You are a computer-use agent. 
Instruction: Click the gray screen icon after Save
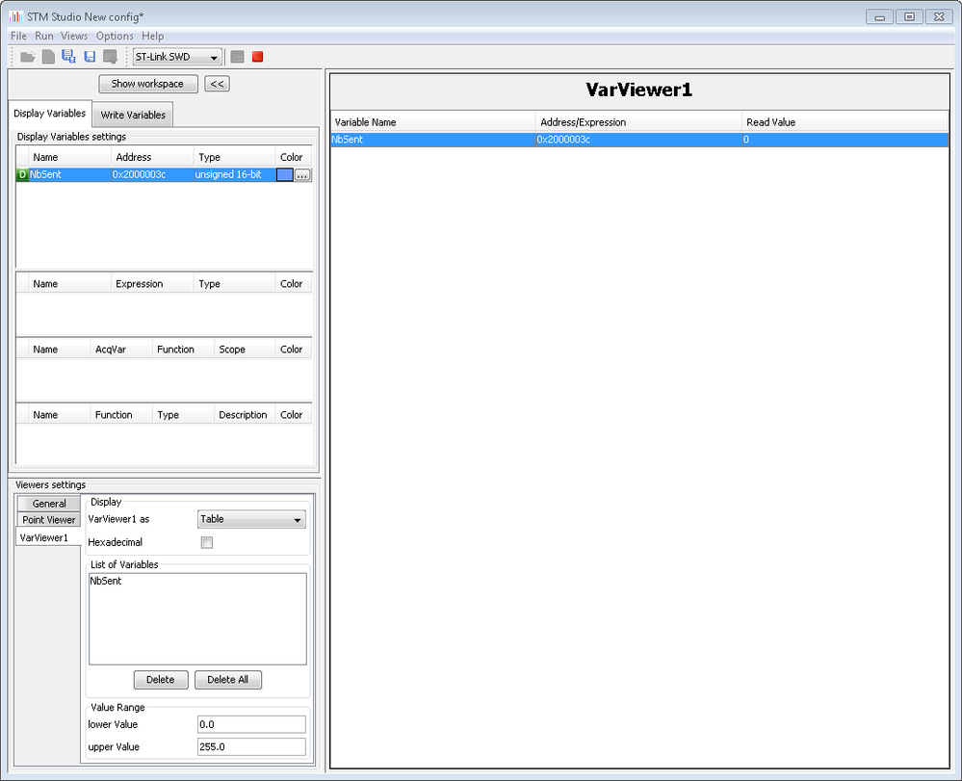click(111, 57)
